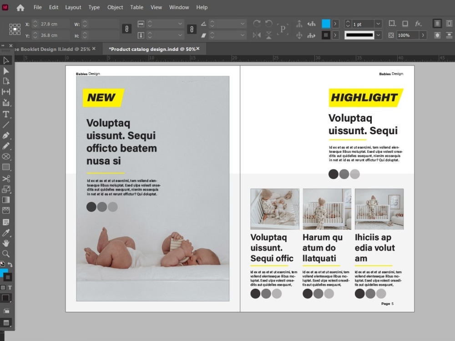Image resolution: width=455 pixels, height=341 pixels.
Task: Click the default fill and stroke icon
Action: tap(2, 264)
